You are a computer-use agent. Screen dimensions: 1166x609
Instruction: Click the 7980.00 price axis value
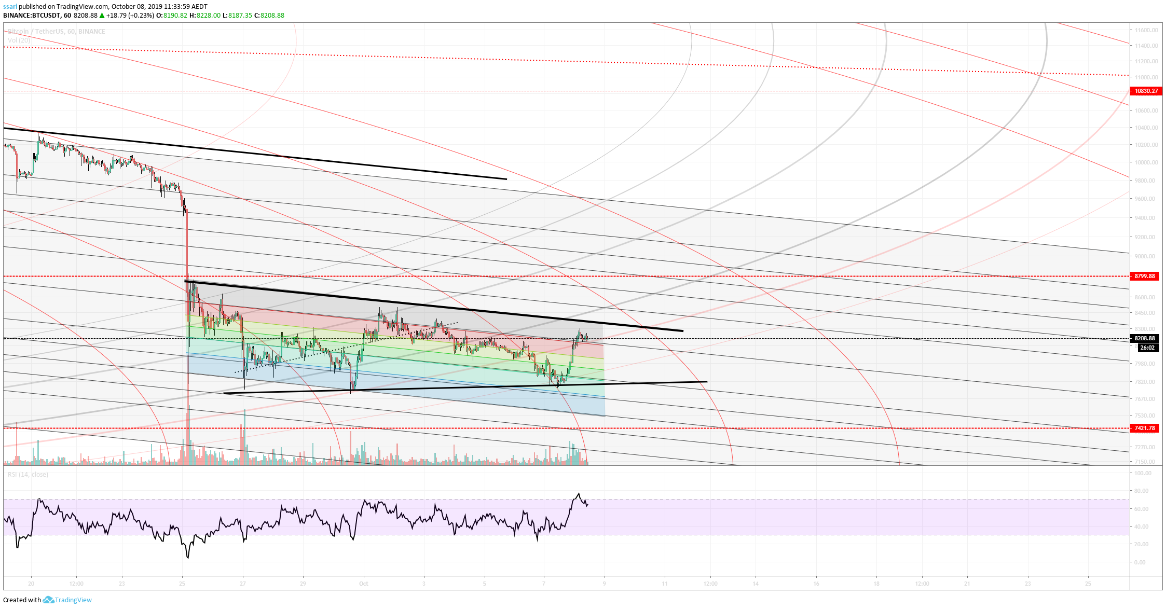(x=1145, y=364)
